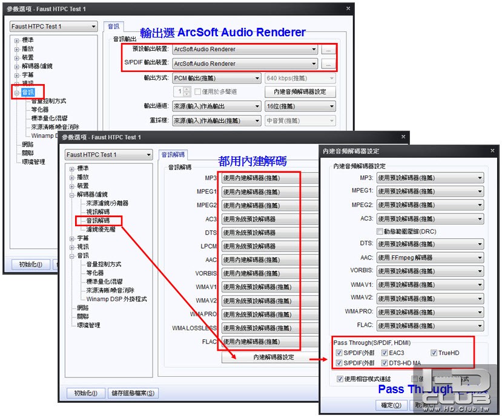This screenshot has height=418, width=502.
Task: Select 等化器 in back window tree
Action: tap(40, 109)
